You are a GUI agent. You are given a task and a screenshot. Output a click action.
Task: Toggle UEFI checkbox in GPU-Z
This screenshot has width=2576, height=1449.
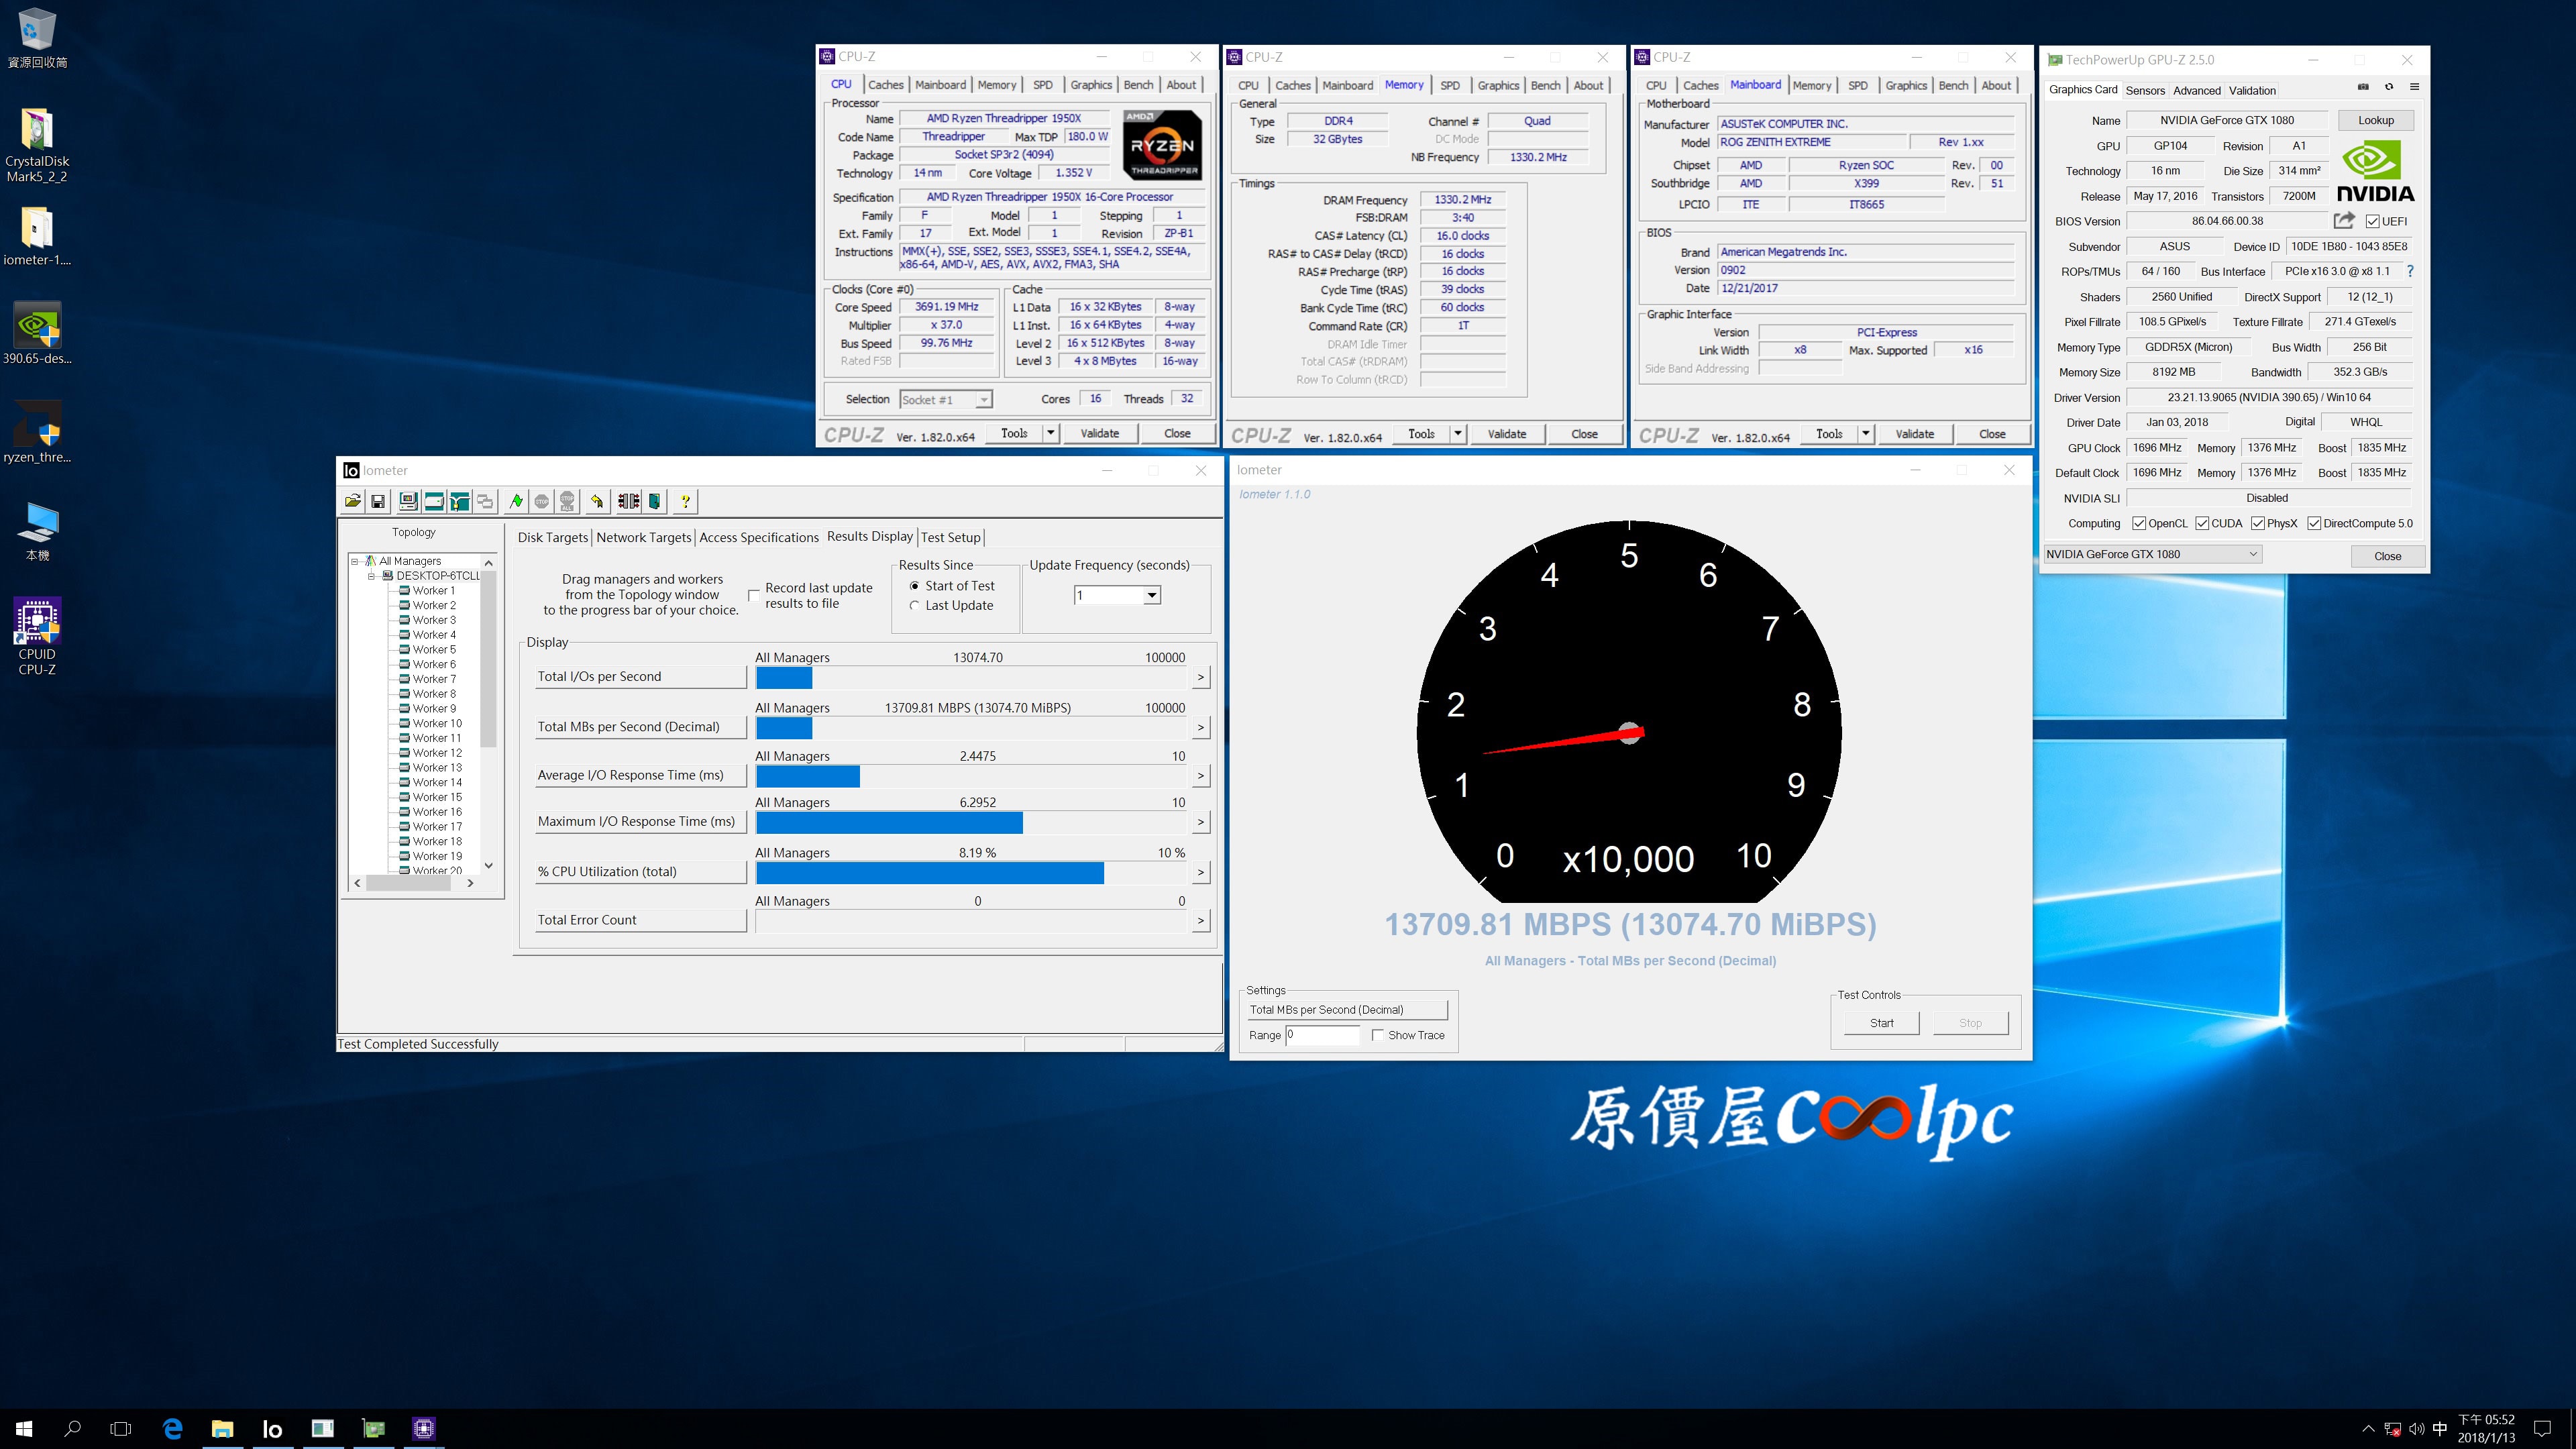point(2372,222)
